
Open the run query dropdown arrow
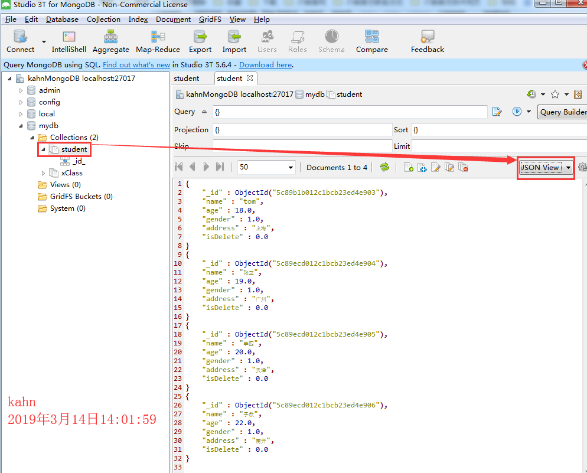(x=529, y=112)
